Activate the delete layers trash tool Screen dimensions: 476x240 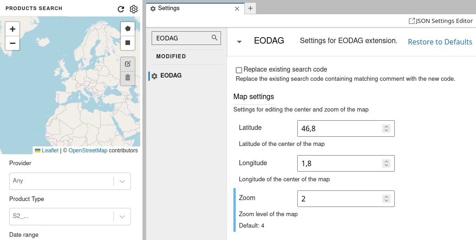(128, 78)
